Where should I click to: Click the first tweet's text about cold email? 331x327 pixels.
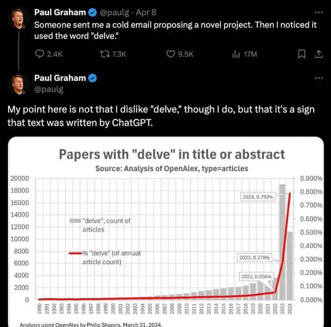pyautogui.click(x=175, y=30)
